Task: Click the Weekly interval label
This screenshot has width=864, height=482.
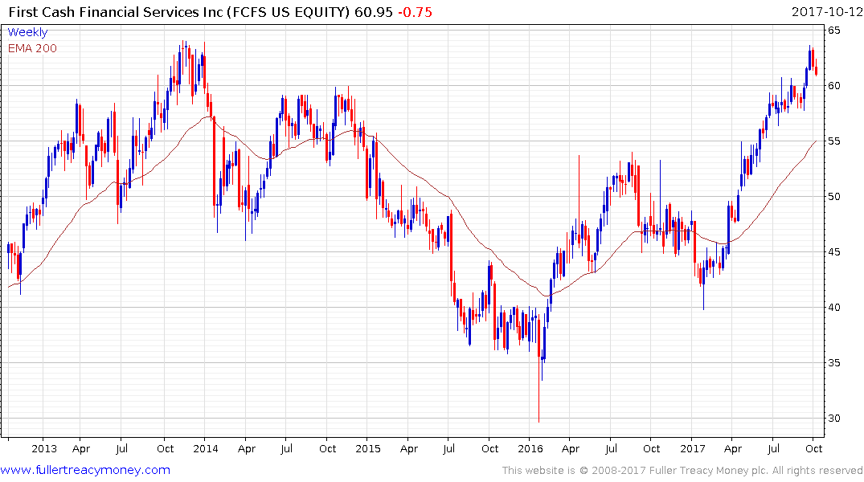Action: (x=27, y=32)
